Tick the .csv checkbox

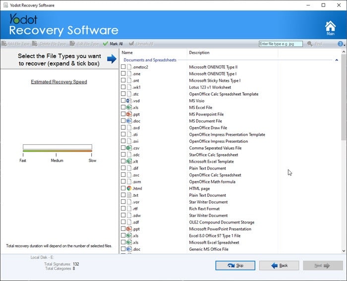coord(123,148)
